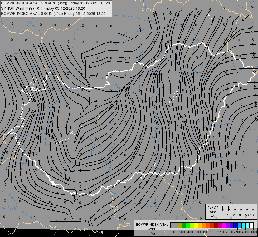Viewport: 258px width, 237px height.
Task: Pick the 50 m/s wind arrow symbol
Action: point(247,208)
